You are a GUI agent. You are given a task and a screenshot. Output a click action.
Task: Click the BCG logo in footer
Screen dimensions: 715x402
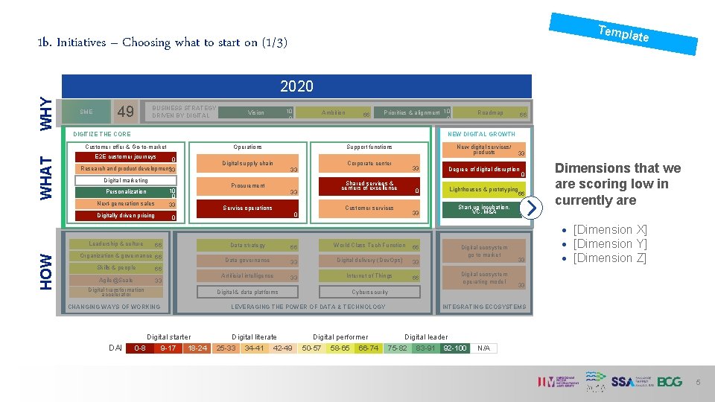[x=670, y=382]
